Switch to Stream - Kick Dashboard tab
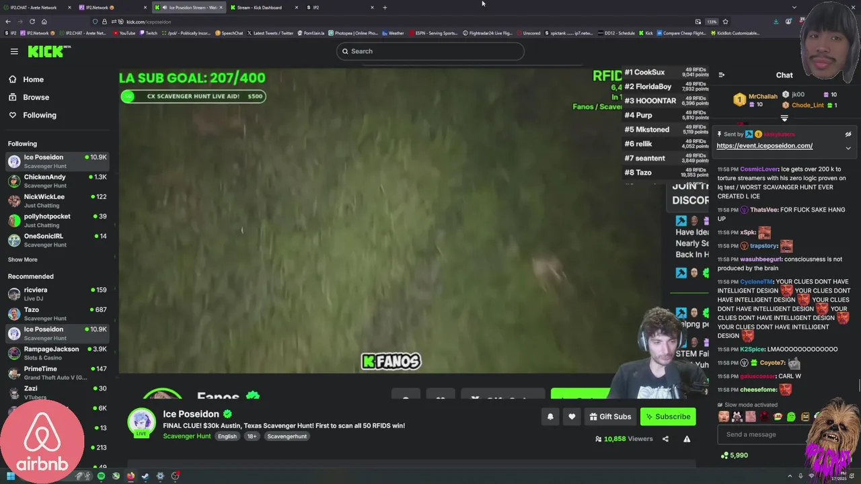 click(x=264, y=7)
